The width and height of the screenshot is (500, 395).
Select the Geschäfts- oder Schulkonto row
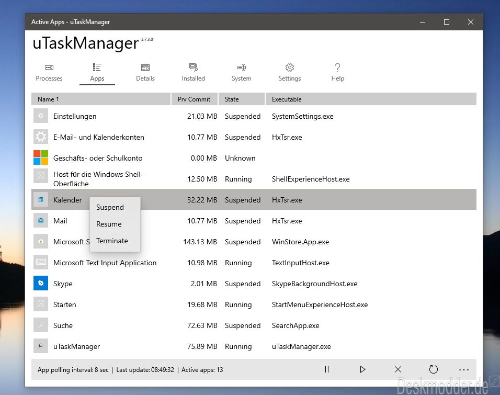pos(254,158)
